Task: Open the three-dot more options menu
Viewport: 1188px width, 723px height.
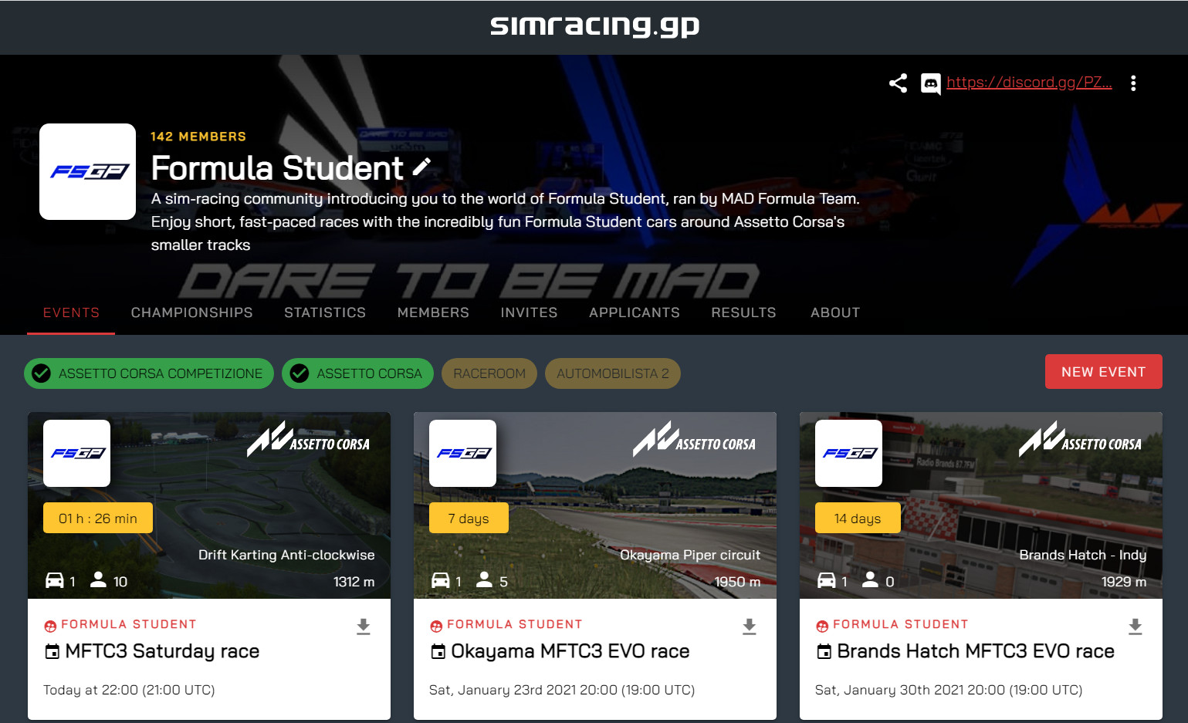Action: (1133, 83)
